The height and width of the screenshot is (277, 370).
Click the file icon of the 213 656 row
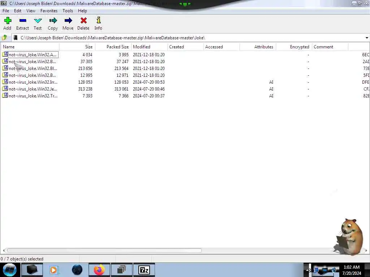[5, 68]
